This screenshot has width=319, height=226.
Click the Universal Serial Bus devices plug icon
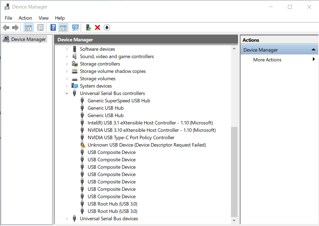(x=75, y=218)
